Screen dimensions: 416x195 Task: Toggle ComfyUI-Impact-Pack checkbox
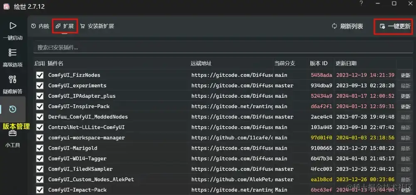click(40, 190)
